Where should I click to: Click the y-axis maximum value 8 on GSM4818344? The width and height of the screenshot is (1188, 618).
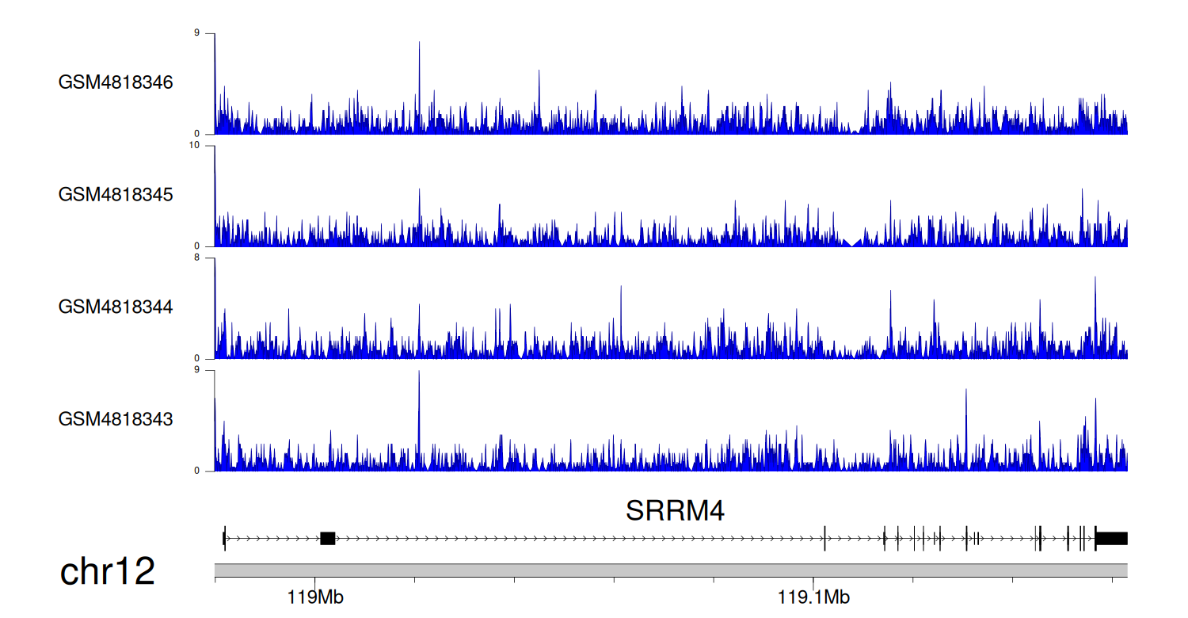click(209, 258)
